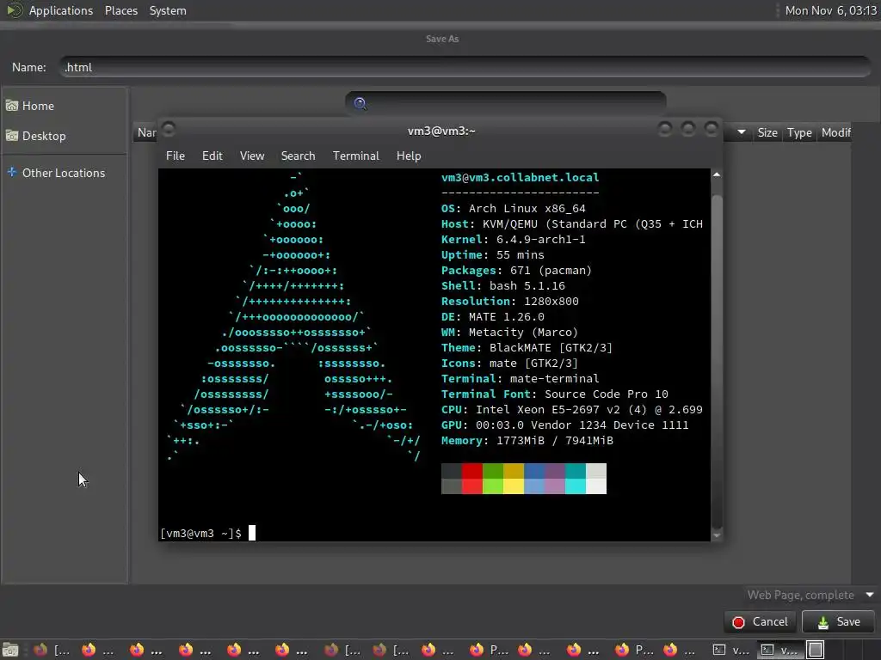Image resolution: width=881 pixels, height=660 pixels.
Task: Click the vm3@vm3:~ terminal title bar
Action: (441, 131)
